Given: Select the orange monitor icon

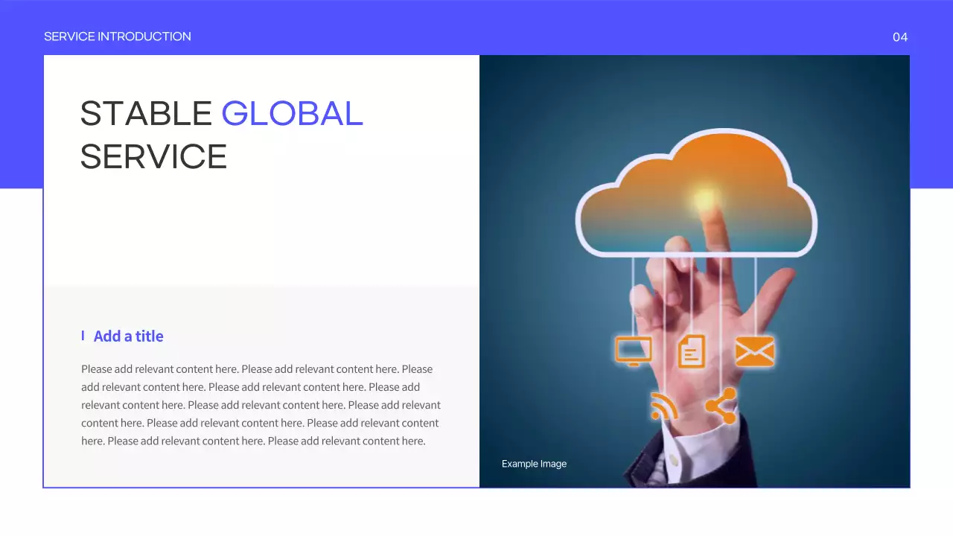Looking at the screenshot, I should [x=634, y=349].
